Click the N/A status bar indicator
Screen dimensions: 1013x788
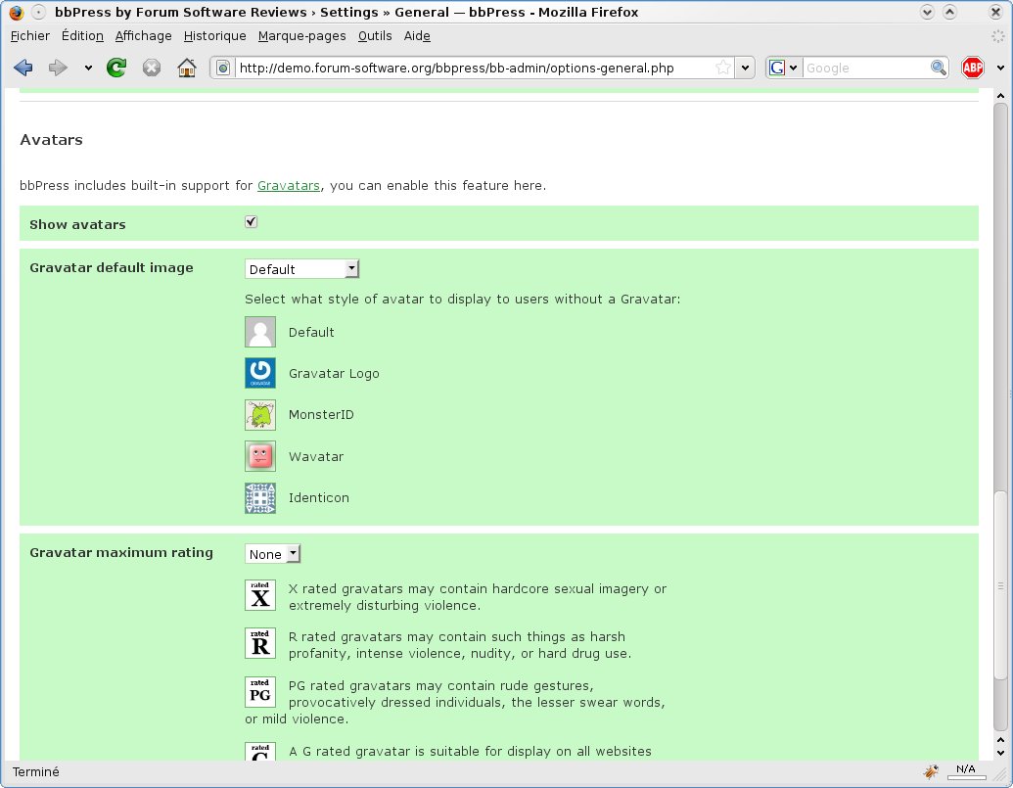coord(966,770)
